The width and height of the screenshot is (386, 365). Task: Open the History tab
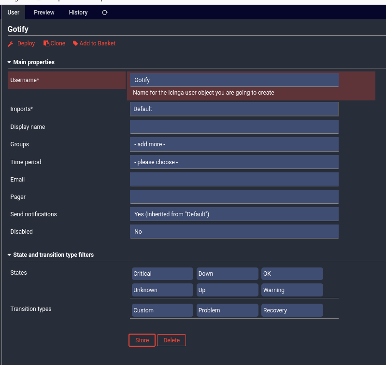click(78, 13)
